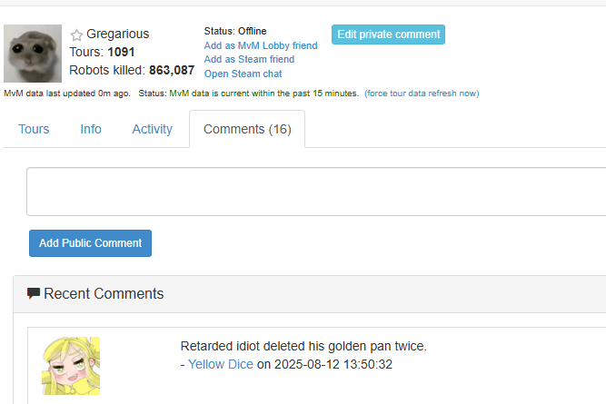Select the tours count 1091
The image size is (606, 404).
tap(121, 52)
